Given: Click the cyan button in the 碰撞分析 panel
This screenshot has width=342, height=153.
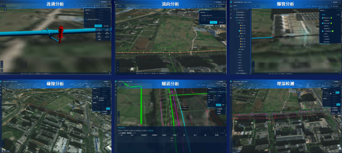Looking at the screenshot, I should (x=108, y=109).
